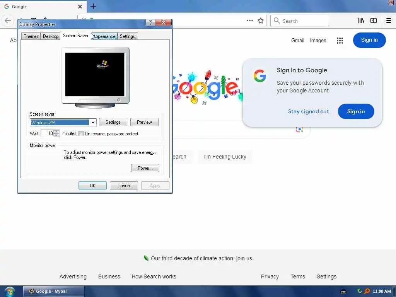This screenshot has width=396, height=297.
Task: Open new tab with plus icon
Action: [x=93, y=6]
